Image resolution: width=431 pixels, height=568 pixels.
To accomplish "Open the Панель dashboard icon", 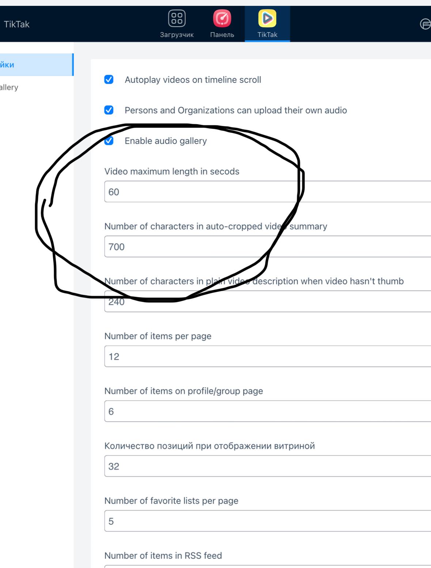I will 222,19.
